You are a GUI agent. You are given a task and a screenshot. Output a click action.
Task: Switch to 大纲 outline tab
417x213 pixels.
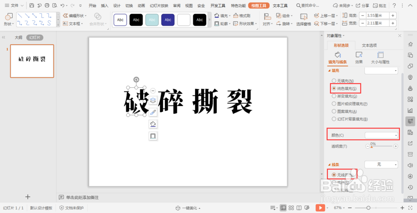point(18,38)
